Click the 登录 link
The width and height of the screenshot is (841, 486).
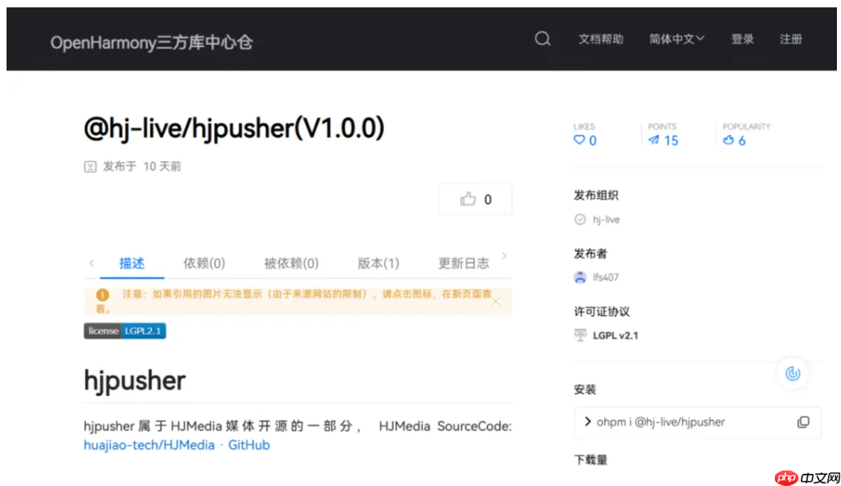tap(742, 38)
